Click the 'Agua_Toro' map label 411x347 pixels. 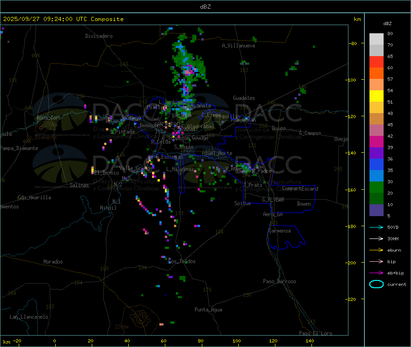tap(49, 118)
